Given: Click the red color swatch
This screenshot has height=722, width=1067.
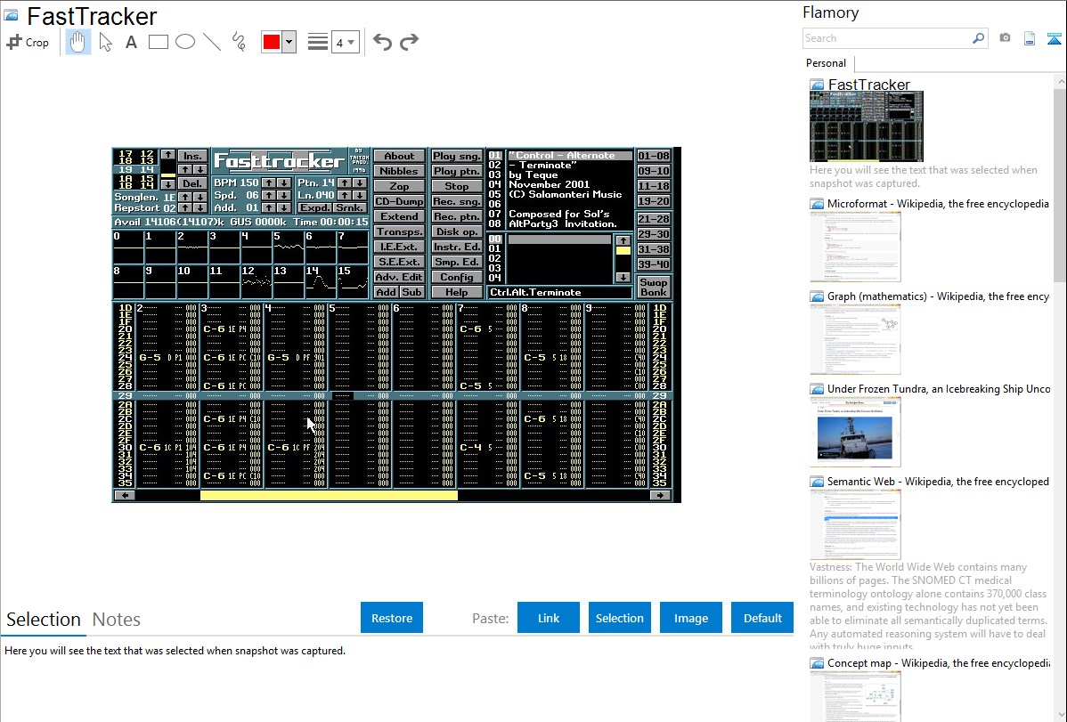Looking at the screenshot, I should coord(272,42).
